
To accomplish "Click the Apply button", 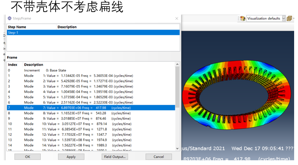I will coord(71,157).
